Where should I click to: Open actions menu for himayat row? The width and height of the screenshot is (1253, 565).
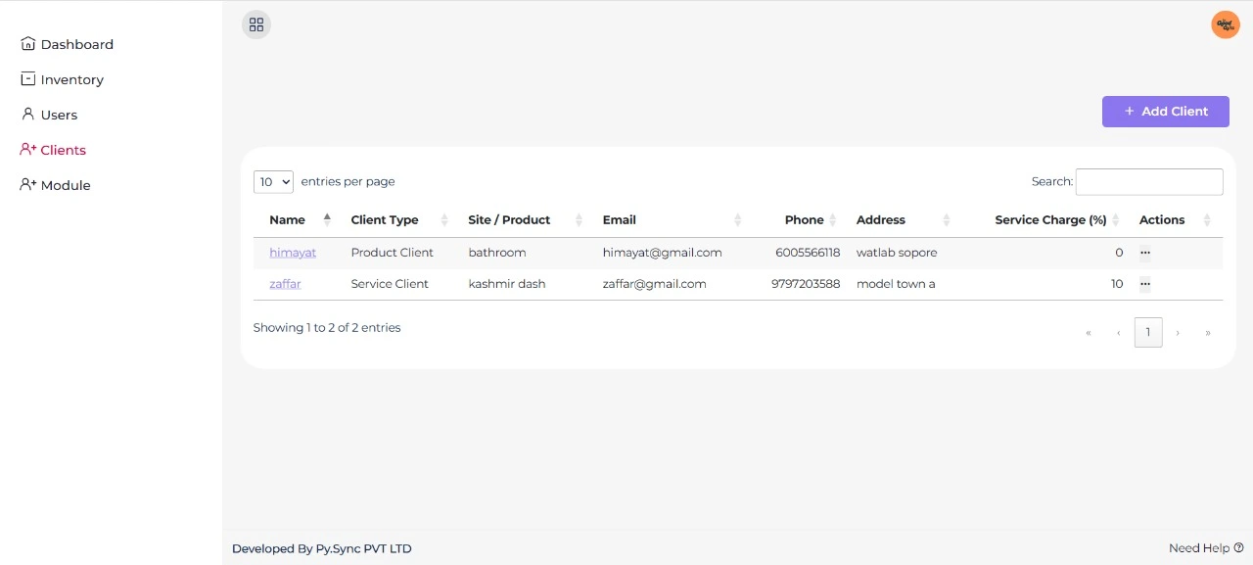pos(1144,253)
